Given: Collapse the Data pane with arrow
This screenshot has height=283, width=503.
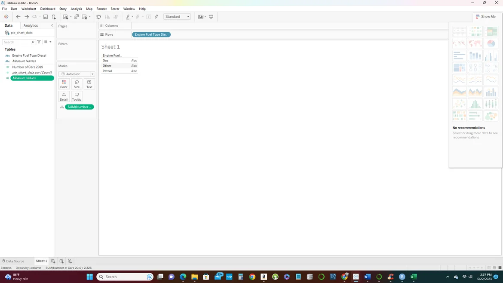Looking at the screenshot, I should pos(52,26).
